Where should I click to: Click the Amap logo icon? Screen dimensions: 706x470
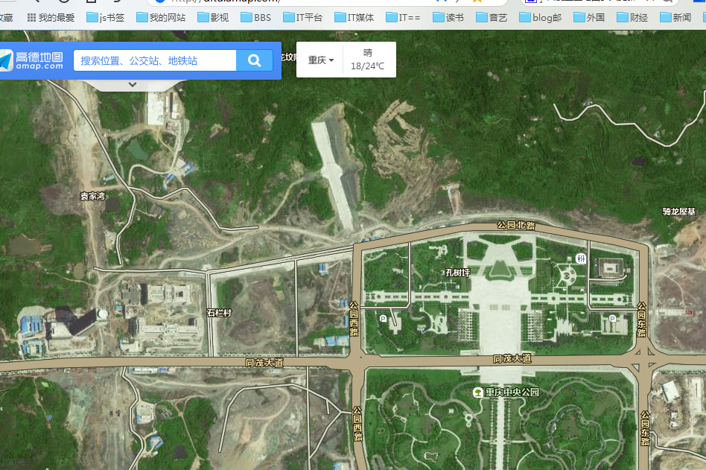6,61
